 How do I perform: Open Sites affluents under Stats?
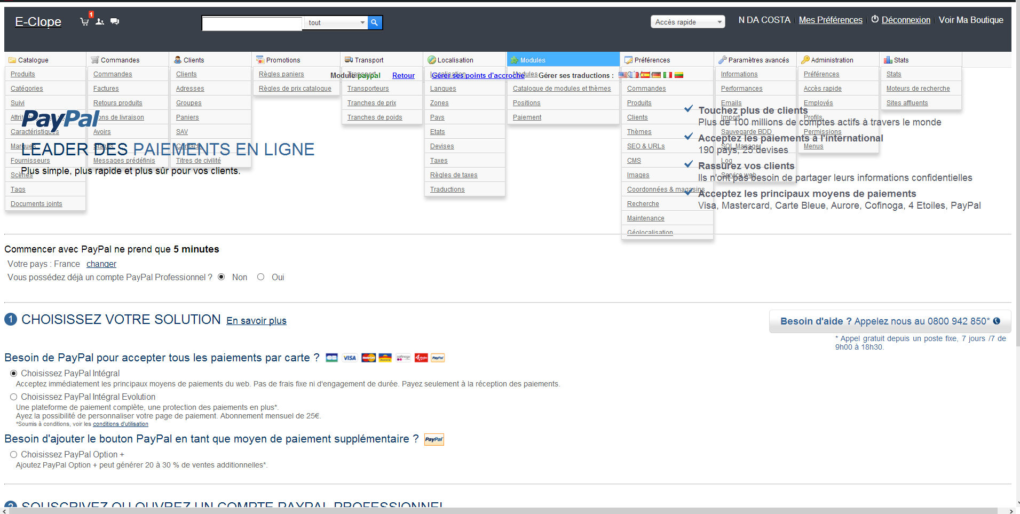[907, 103]
